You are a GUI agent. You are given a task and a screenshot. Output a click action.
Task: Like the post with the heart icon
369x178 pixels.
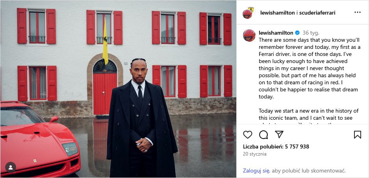pyautogui.click(x=248, y=135)
